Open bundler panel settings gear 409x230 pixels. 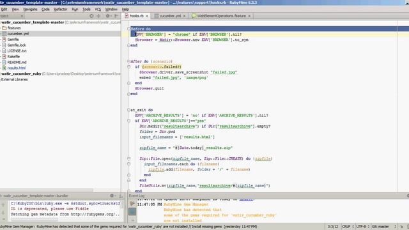pyautogui.click(x=112, y=196)
